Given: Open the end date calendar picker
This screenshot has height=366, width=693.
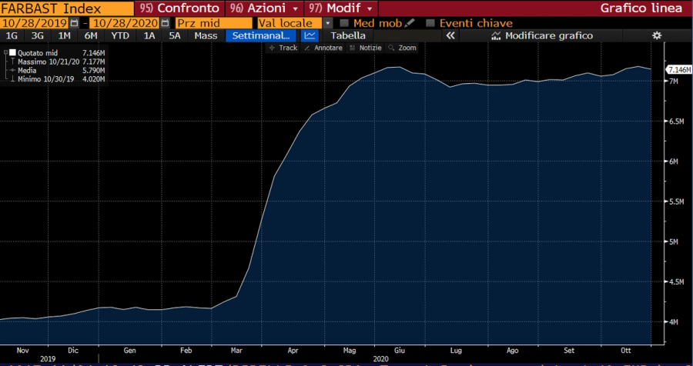Looking at the screenshot, I should click(165, 23).
